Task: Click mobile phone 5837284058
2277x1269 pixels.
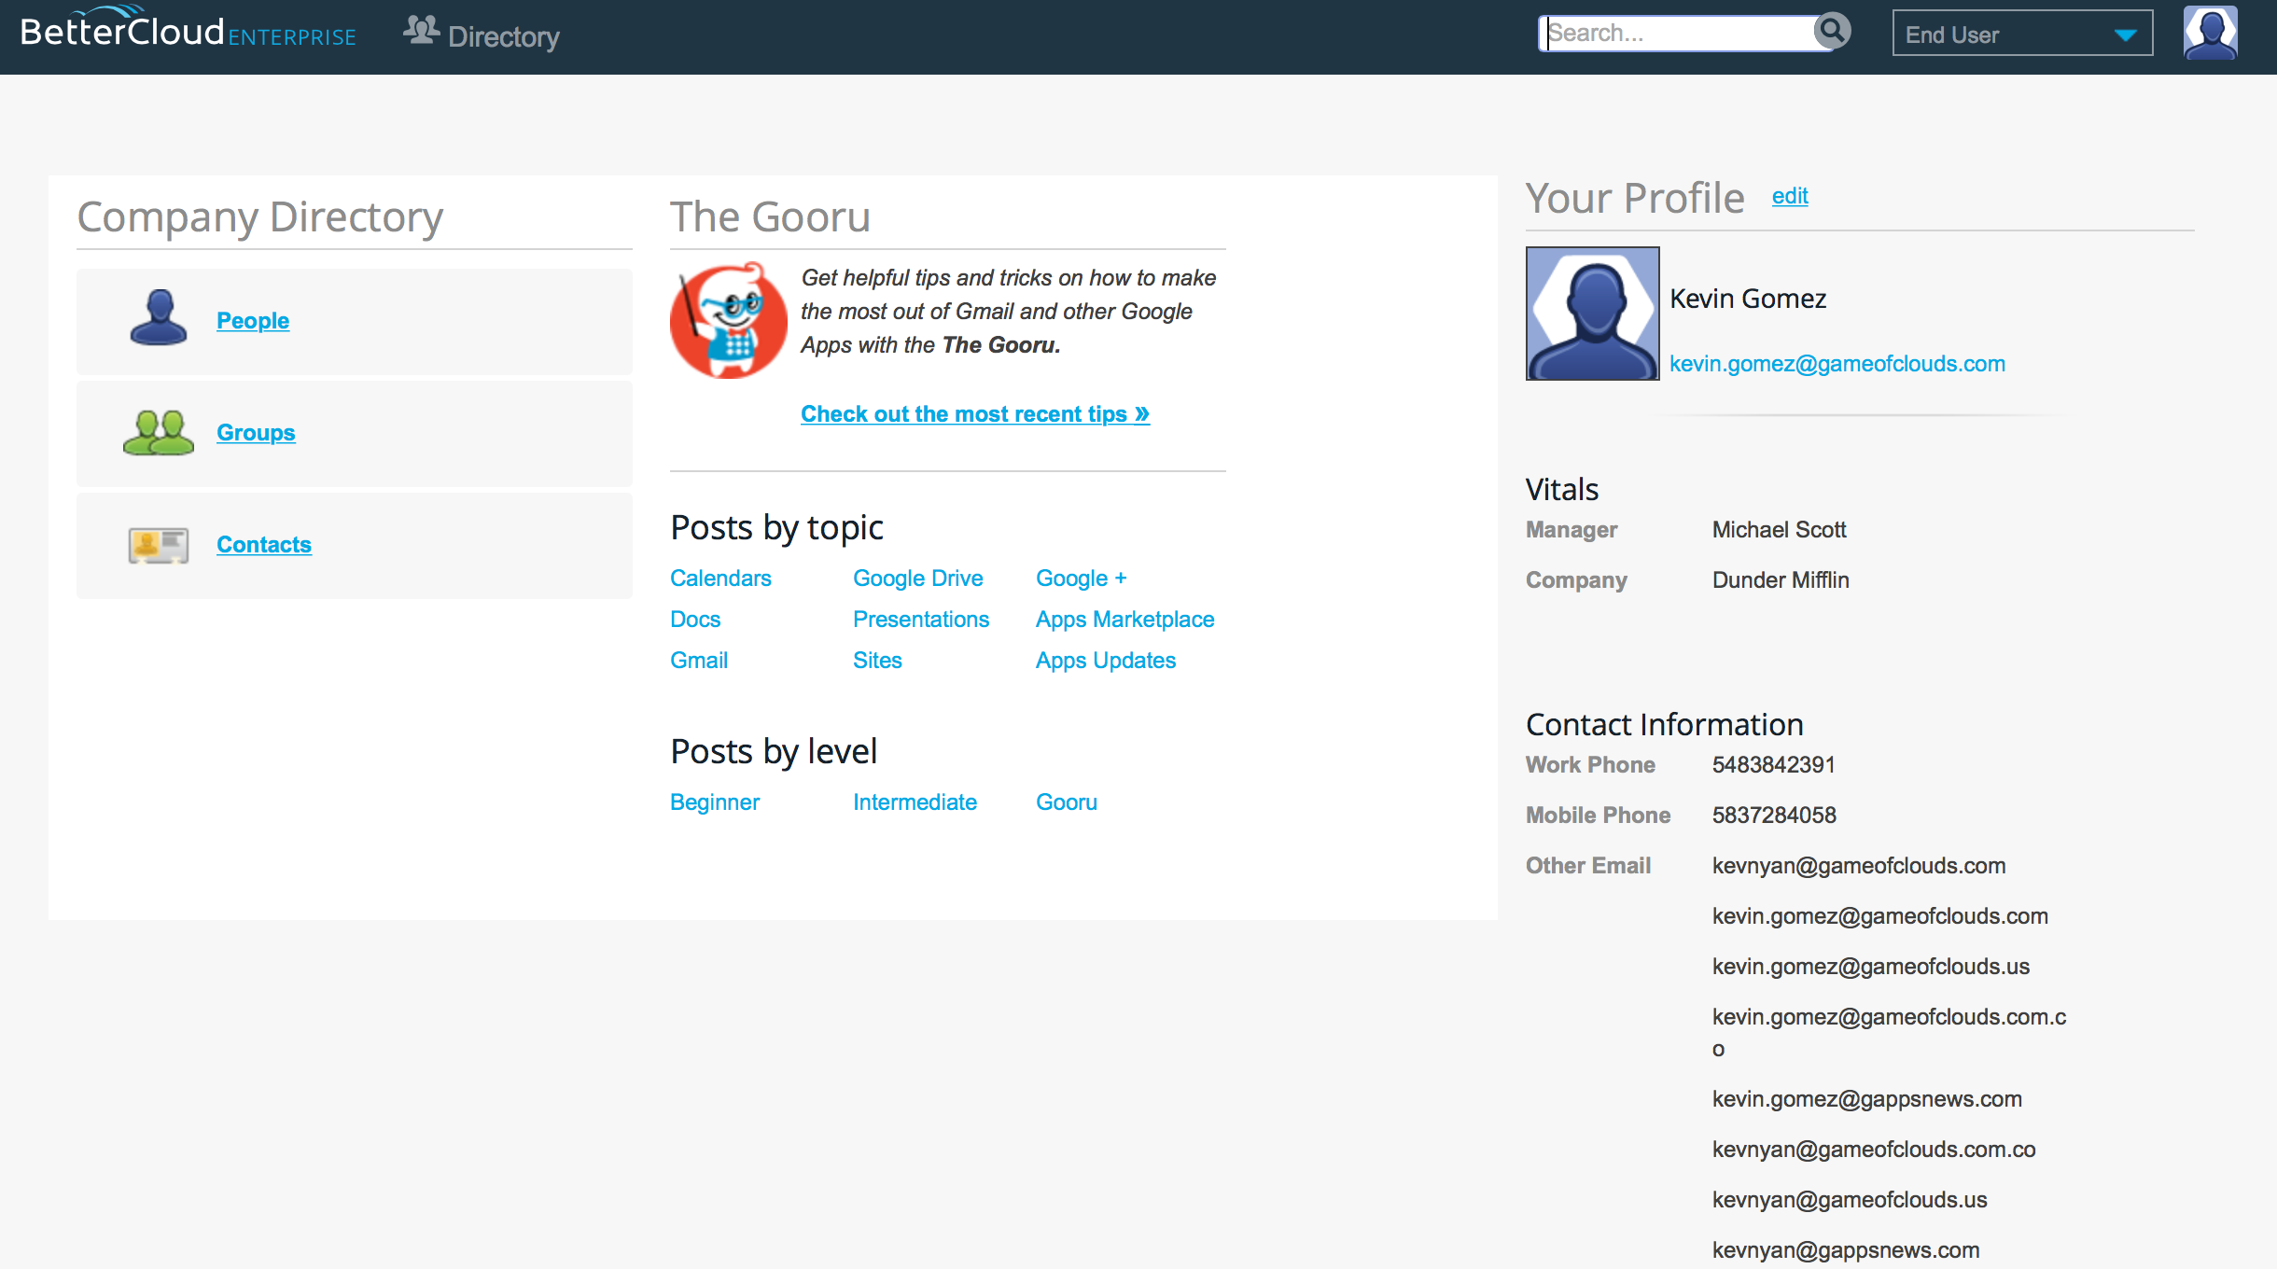Action: 1774,815
